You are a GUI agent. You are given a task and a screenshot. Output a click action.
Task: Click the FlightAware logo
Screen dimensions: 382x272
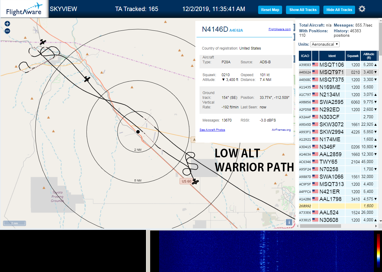(x=24, y=9)
